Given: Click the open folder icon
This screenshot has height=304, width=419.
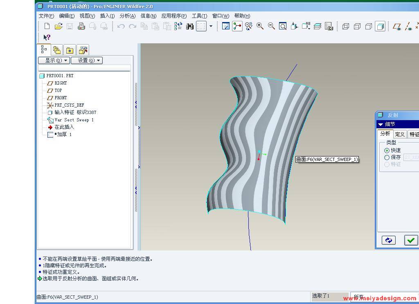Looking at the screenshot, I should pos(59,27).
